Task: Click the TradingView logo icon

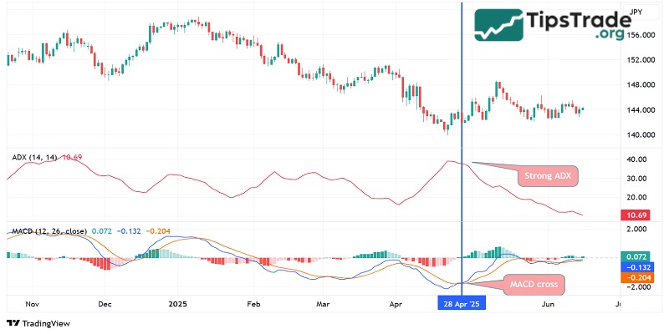Action: click(13, 323)
